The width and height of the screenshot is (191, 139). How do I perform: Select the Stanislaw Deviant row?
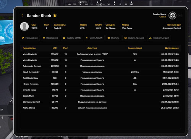coord(100,102)
